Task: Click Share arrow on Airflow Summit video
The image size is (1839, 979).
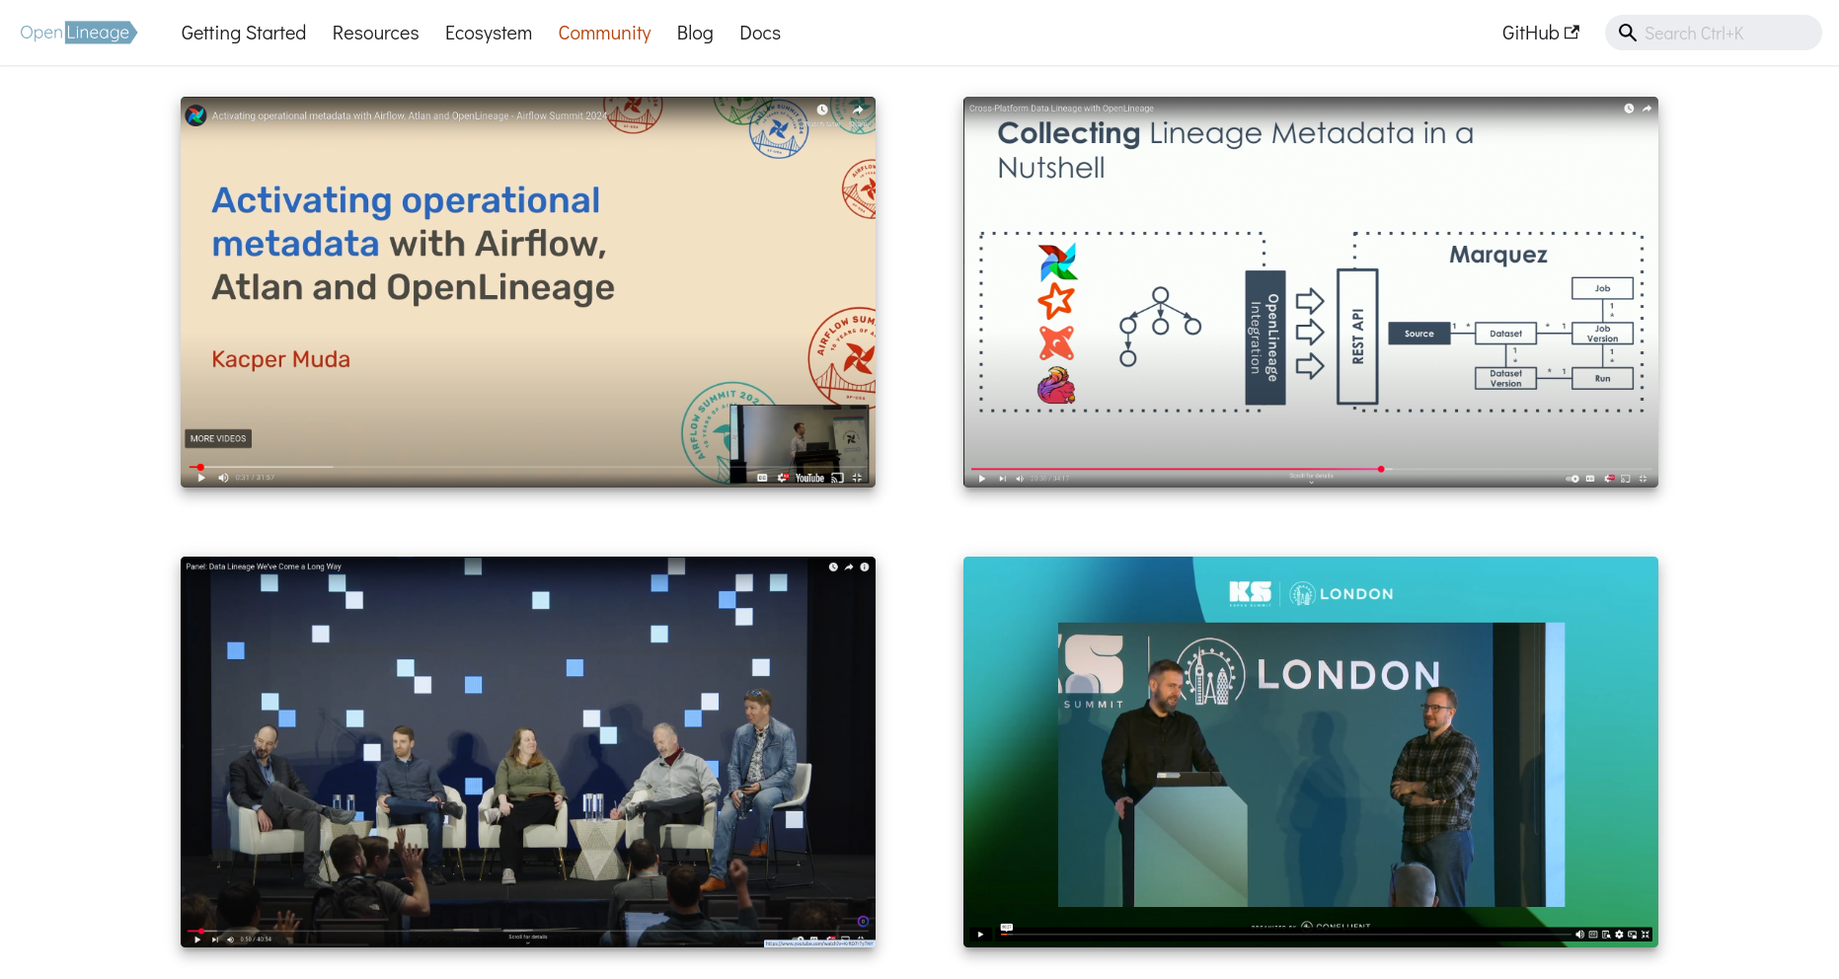Action: click(x=858, y=110)
